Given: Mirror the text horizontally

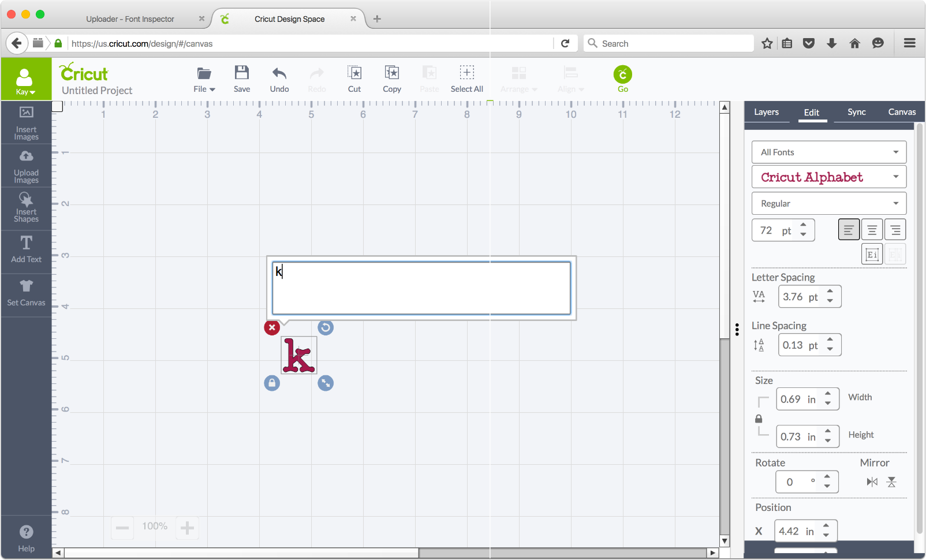Looking at the screenshot, I should (x=872, y=482).
